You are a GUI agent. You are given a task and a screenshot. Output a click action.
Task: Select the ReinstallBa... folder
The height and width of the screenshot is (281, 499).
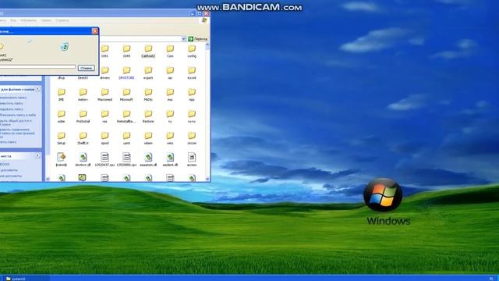[x=126, y=116]
